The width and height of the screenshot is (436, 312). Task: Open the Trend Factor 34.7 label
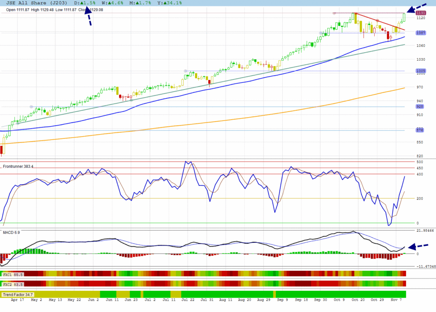(18, 294)
